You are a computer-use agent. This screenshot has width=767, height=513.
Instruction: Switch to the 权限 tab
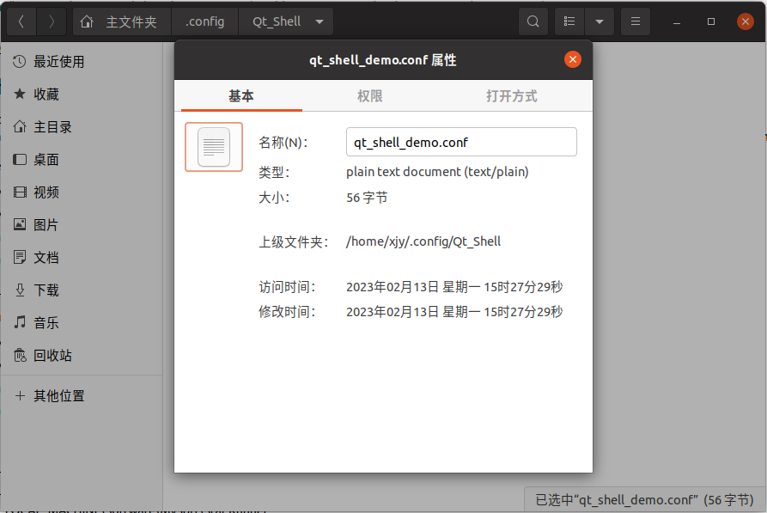pos(370,96)
